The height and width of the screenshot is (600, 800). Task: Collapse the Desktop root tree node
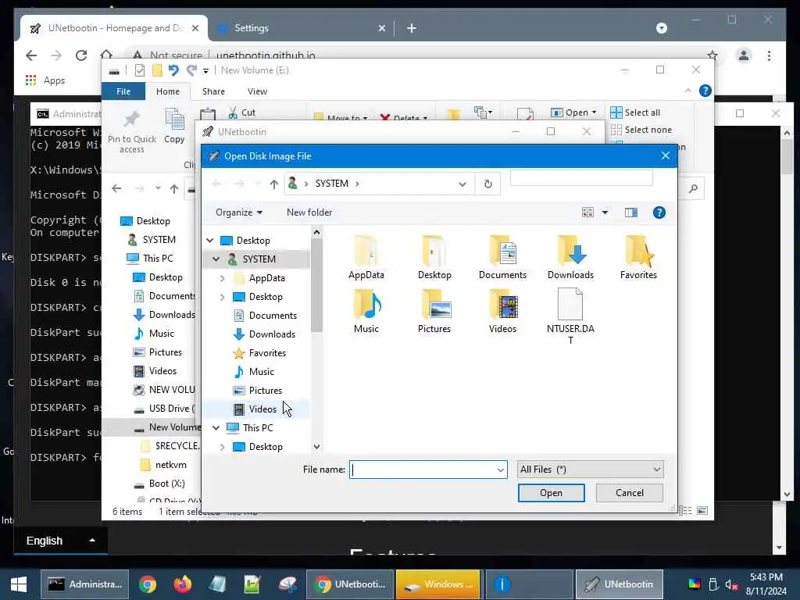pos(209,241)
